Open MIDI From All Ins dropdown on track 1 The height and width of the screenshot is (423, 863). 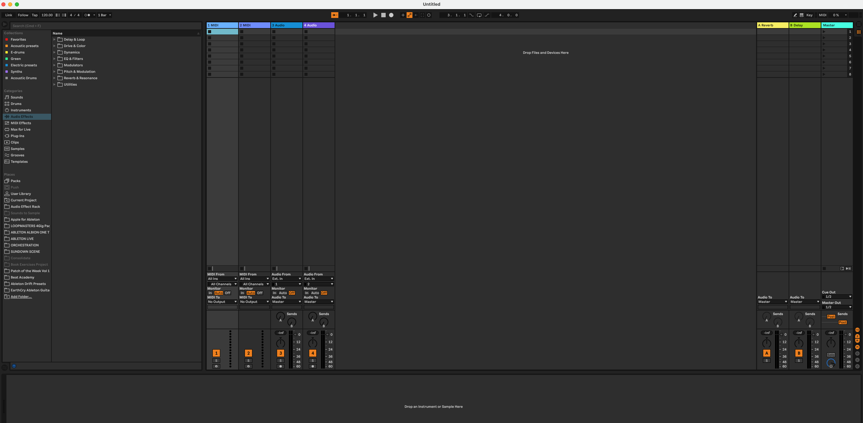tap(222, 279)
